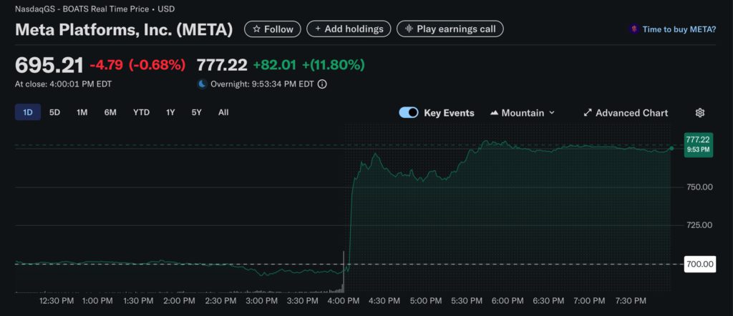Viewport: 733px width, 316px height.
Task: Click the 7:30 PM time axis label
Action: (630, 301)
